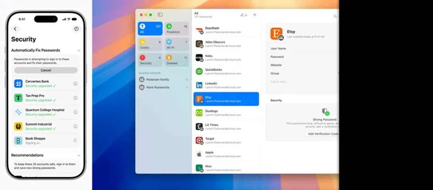Image resolution: width=433 pixels, height=190 pixels.
Task: Click Add Verification Code button
Action: 322,134
